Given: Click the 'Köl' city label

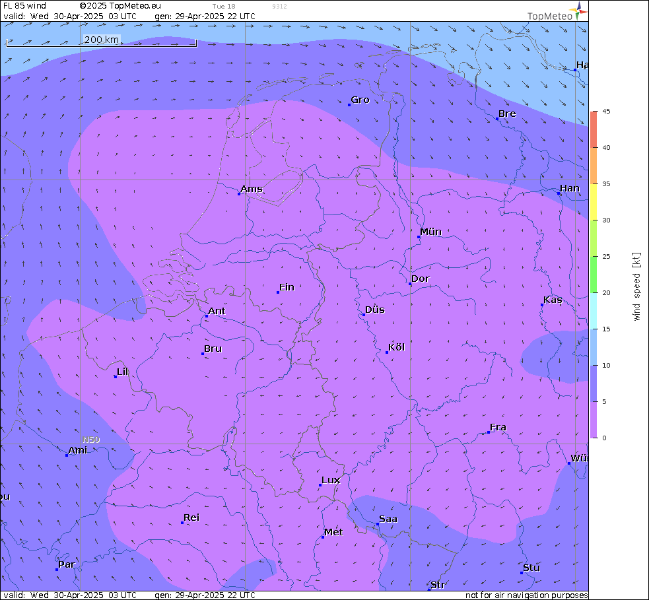Looking at the screenshot, I should 396,347.
